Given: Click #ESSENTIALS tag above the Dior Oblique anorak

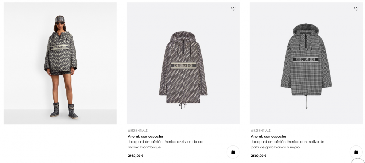Looking at the screenshot, I should (138, 131).
